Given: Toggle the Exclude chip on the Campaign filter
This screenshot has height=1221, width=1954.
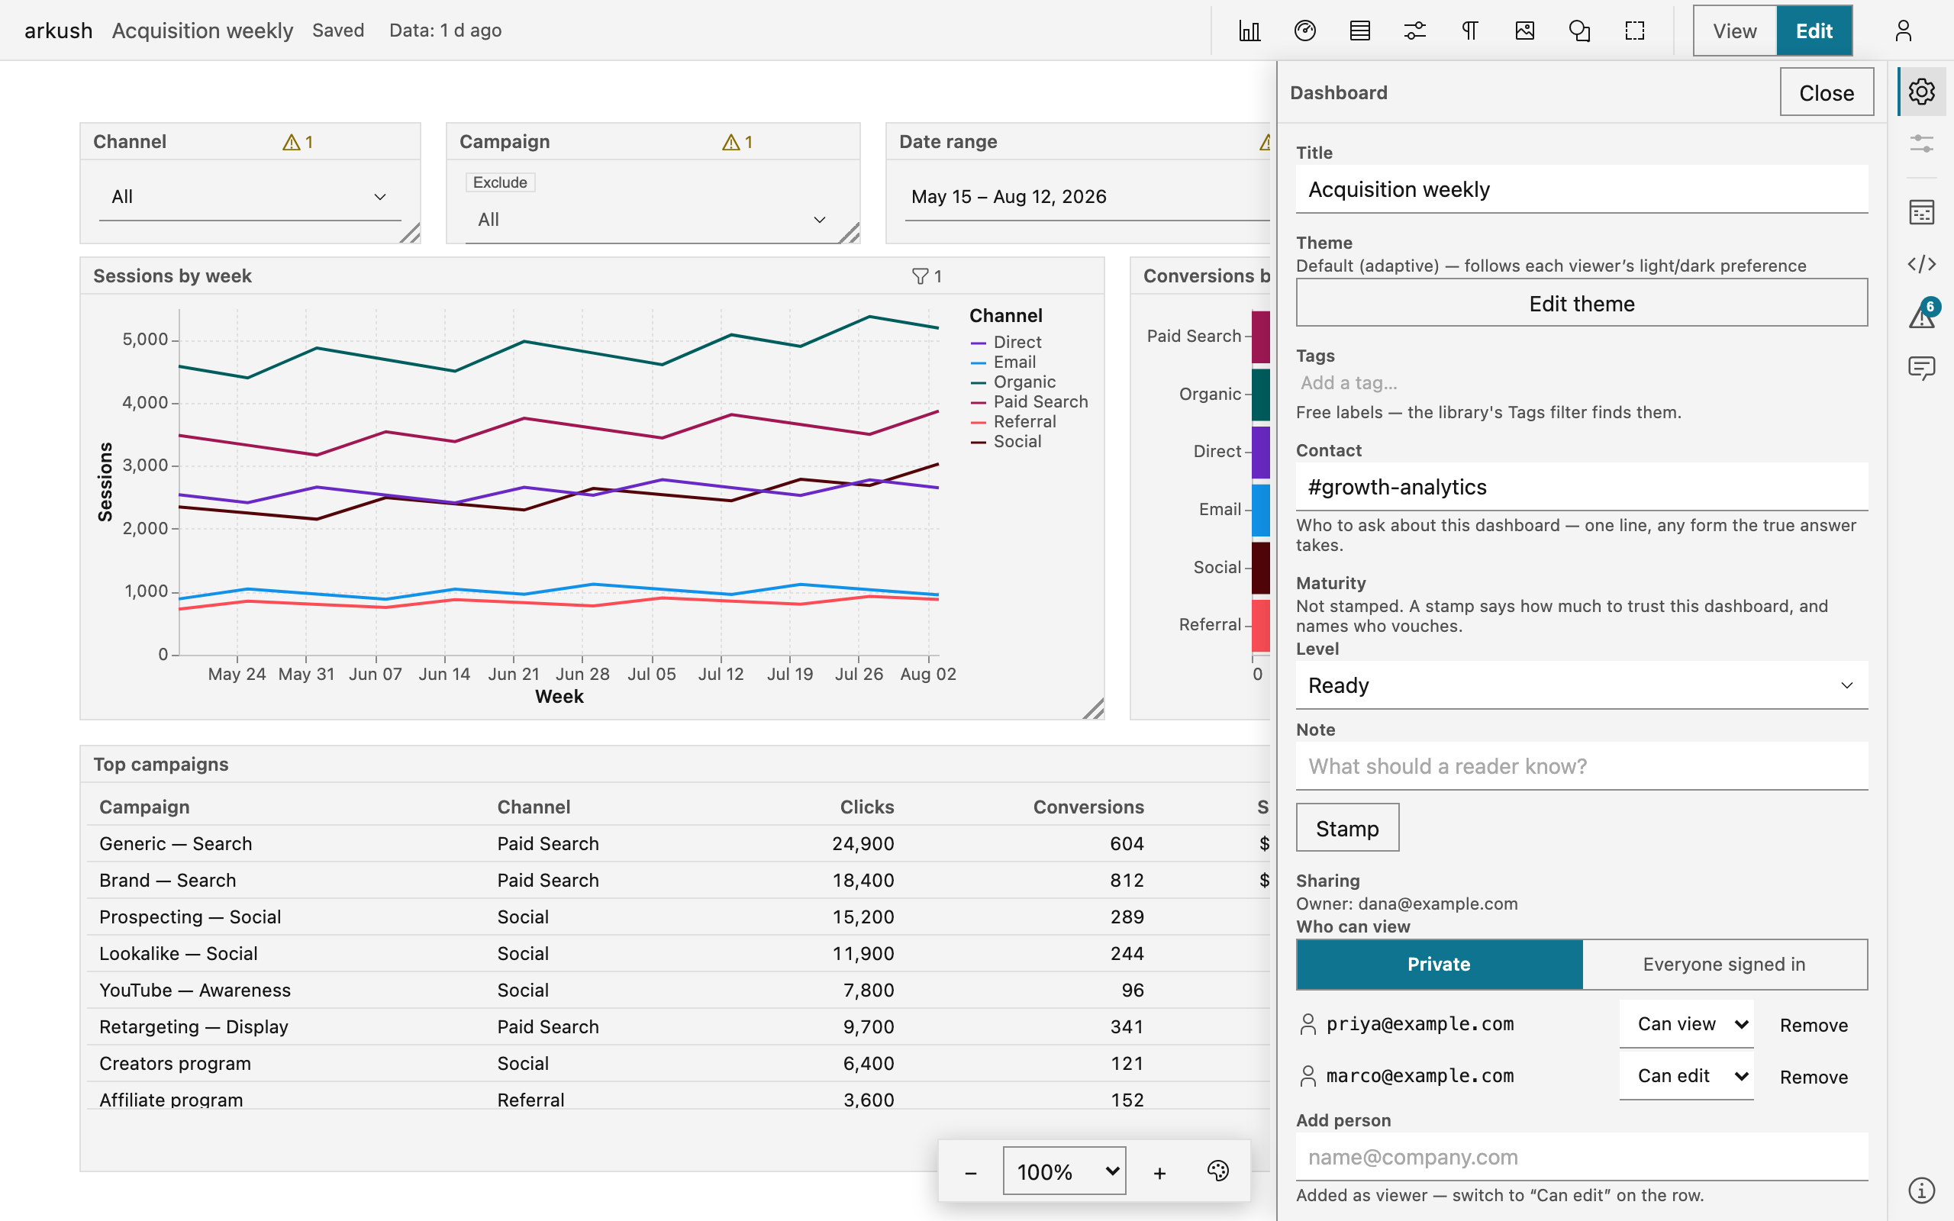Looking at the screenshot, I should click(x=500, y=182).
